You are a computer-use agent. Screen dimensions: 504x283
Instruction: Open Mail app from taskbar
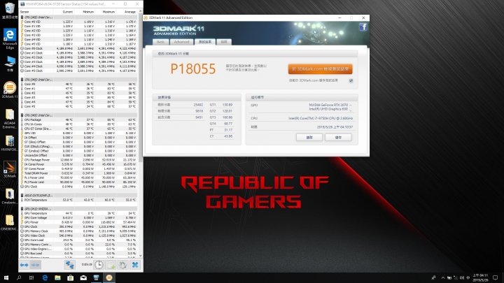pos(83,277)
